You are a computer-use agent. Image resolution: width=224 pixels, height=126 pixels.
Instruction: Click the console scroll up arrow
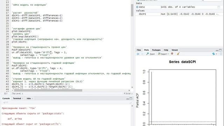click(132, 106)
